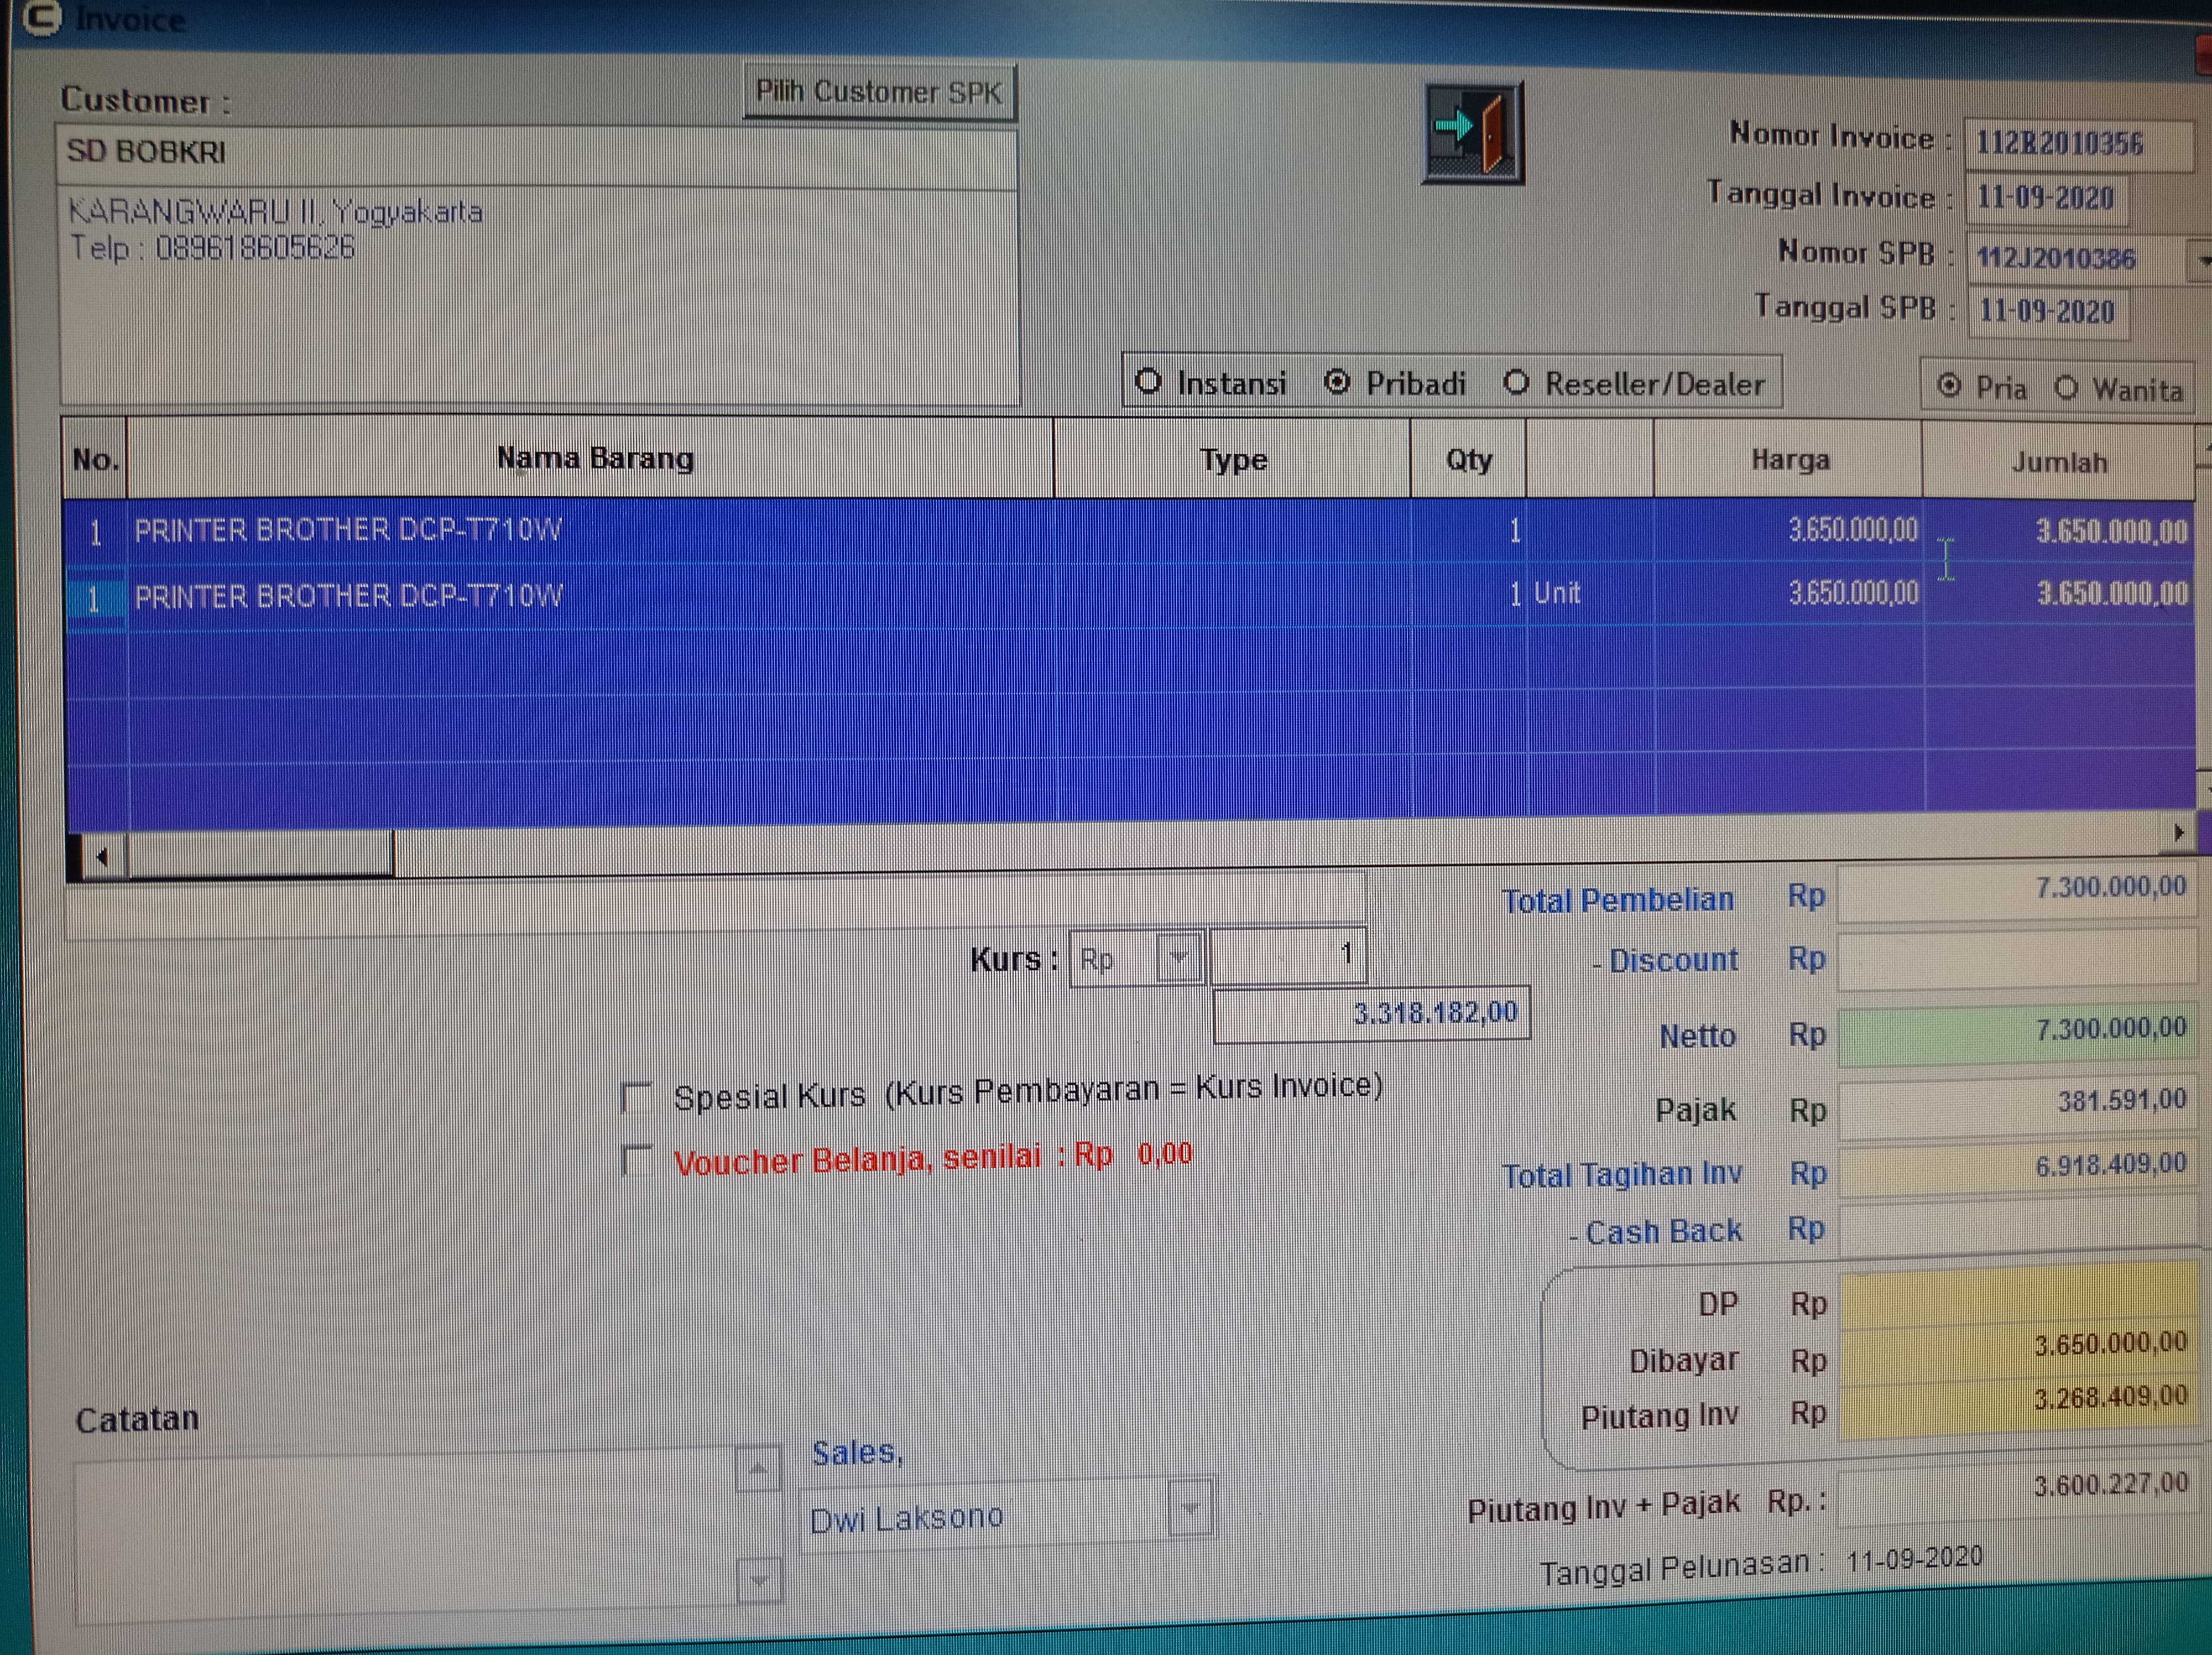The height and width of the screenshot is (1655, 2212).
Task: Open the Kurs currency dropdown
Action: point(1179,958)
